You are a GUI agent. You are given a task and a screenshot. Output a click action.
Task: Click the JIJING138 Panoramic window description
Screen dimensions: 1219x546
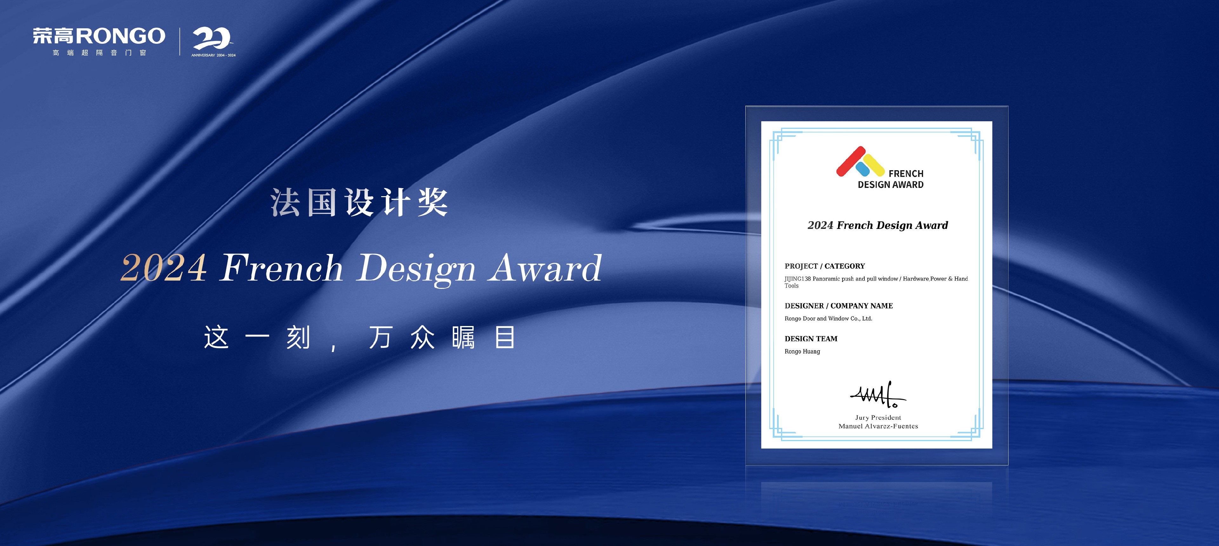point(876,279)
